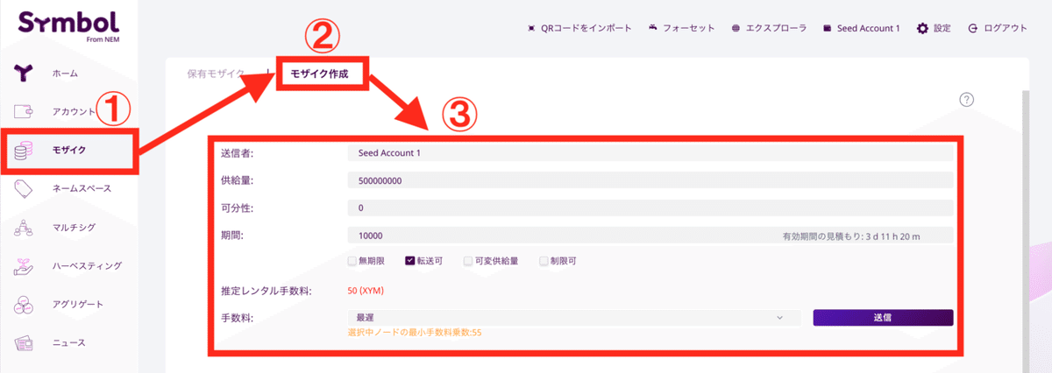1052x373 pixels.
Task: Click the 50 (XYM) rental fee text
Action: (366, 290)
